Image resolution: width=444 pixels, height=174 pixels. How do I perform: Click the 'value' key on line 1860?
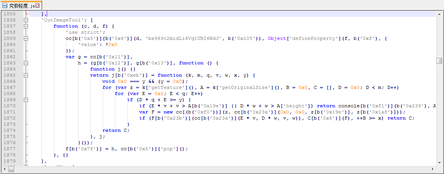89,44
